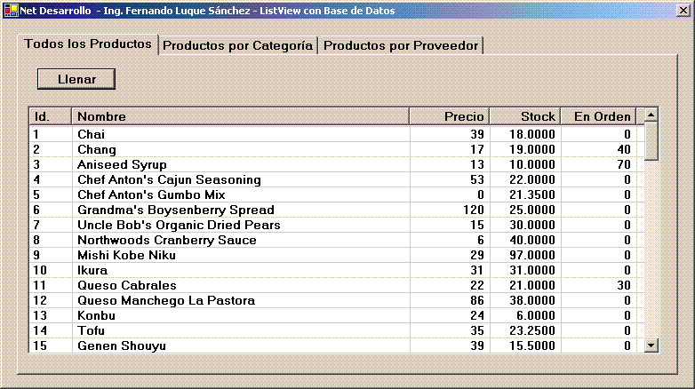
Task: Select the Chai product row
Action: click(336, 134)
